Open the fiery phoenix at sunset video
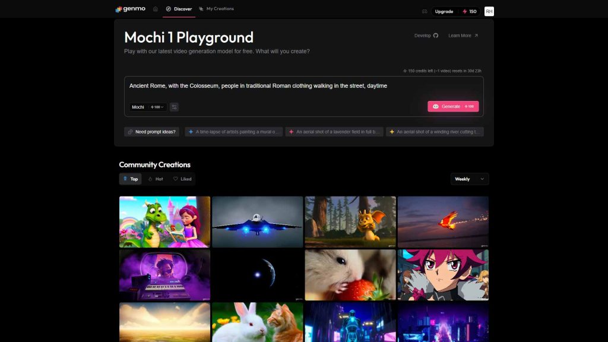Image resolution: width=608 pixels, height=342 pixels. [x=443, y=222]
